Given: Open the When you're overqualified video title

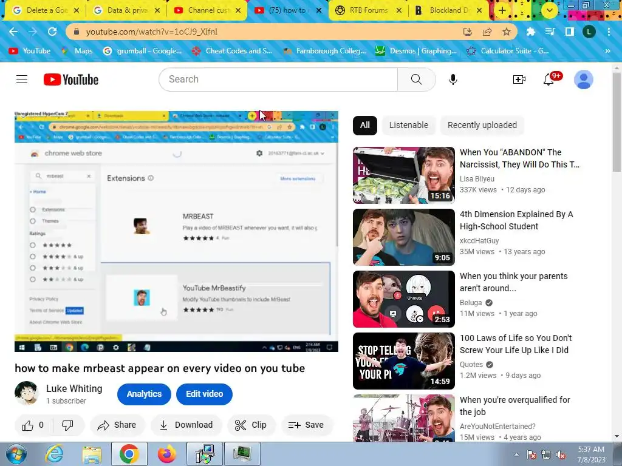Looking at the screenshot, I should [515, 406].
